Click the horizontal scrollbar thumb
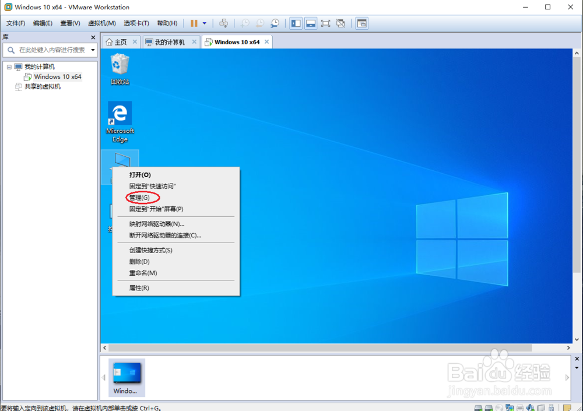The width and height of the screenshot is (583, 411). point(319,348)
